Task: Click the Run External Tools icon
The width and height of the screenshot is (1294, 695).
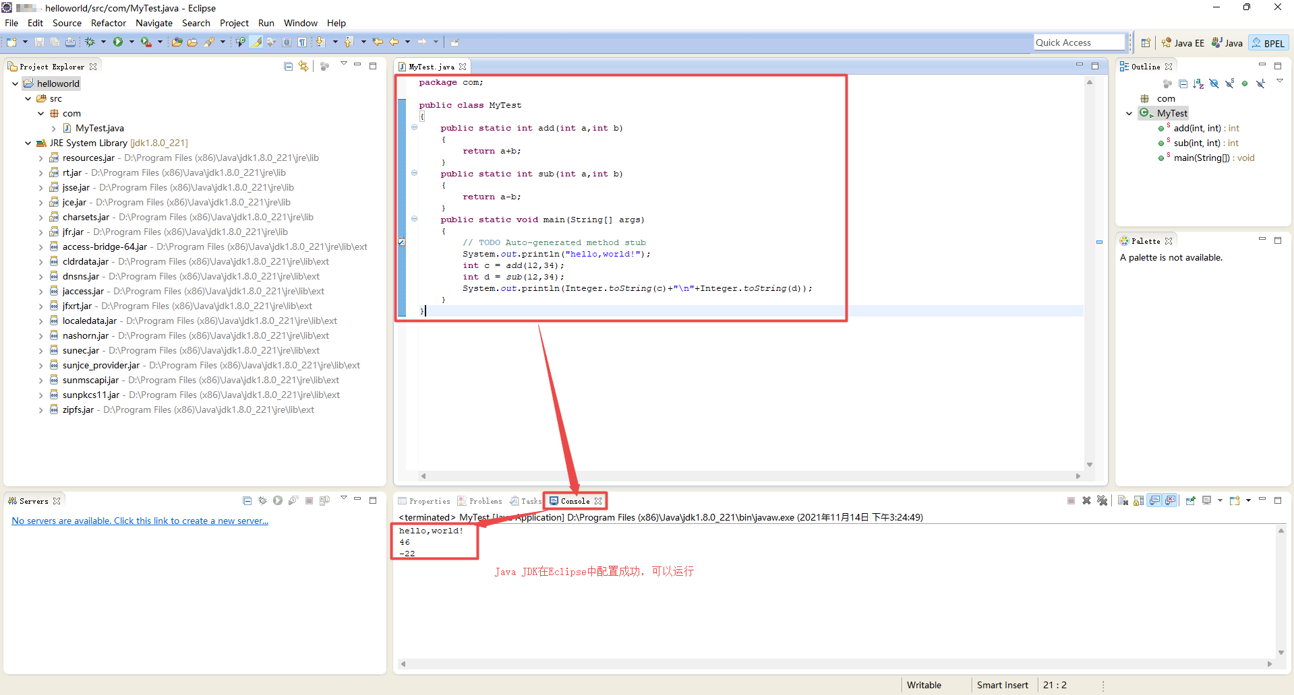Action: [146, 42]
